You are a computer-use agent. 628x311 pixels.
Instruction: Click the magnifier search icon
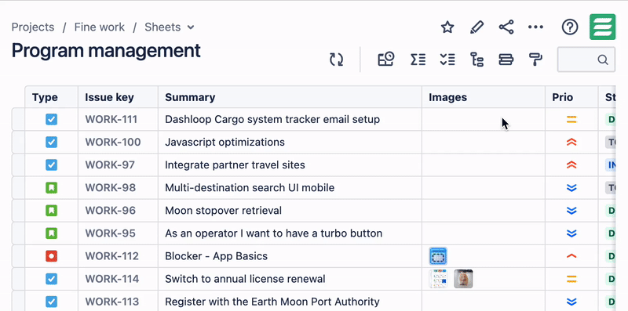coord(603,60)
